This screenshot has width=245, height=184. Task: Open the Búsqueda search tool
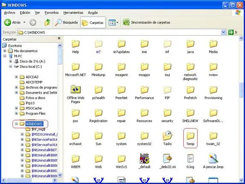click(x=66, y=23)
